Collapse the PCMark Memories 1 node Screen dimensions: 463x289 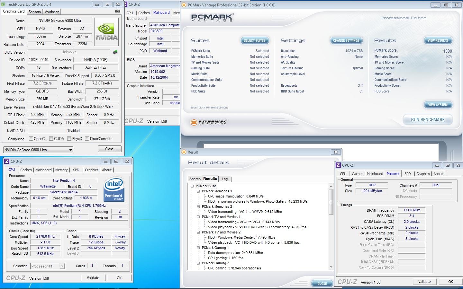[198, 191]
